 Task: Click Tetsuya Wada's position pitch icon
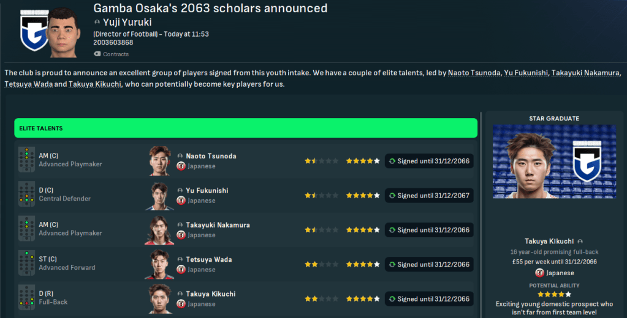(x=26, y=264)
